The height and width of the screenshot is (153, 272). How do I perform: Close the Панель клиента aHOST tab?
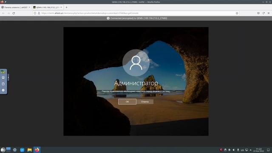[29, 7]
